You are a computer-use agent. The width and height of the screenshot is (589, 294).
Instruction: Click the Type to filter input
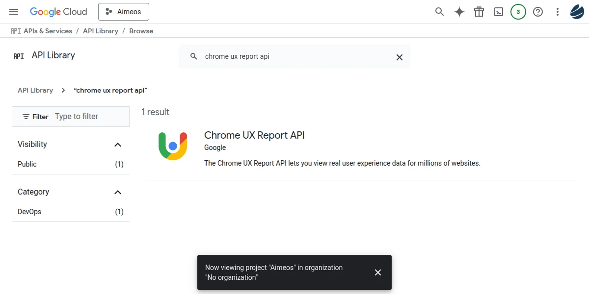88,117
